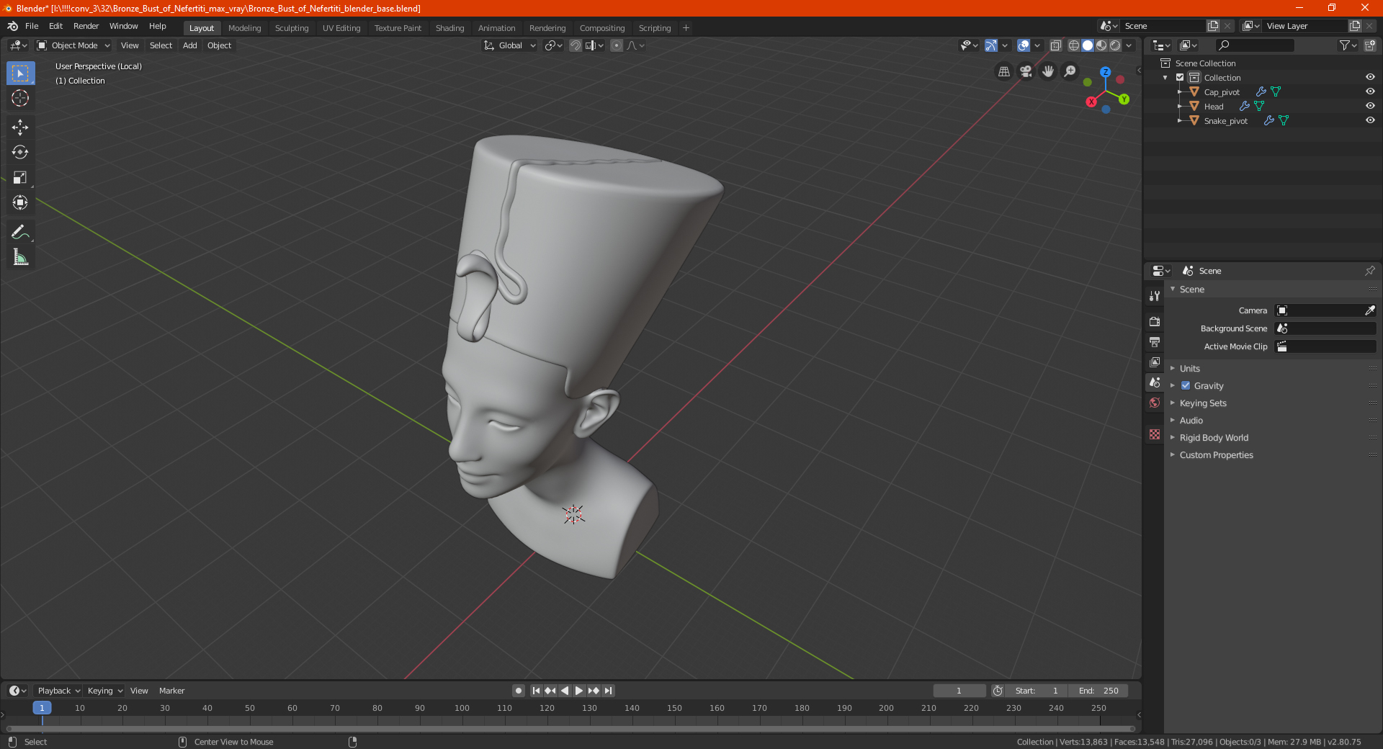Open the Playback dropdown
The width and height of the screenshot is (1383, 749).
(x=58, y=691)
